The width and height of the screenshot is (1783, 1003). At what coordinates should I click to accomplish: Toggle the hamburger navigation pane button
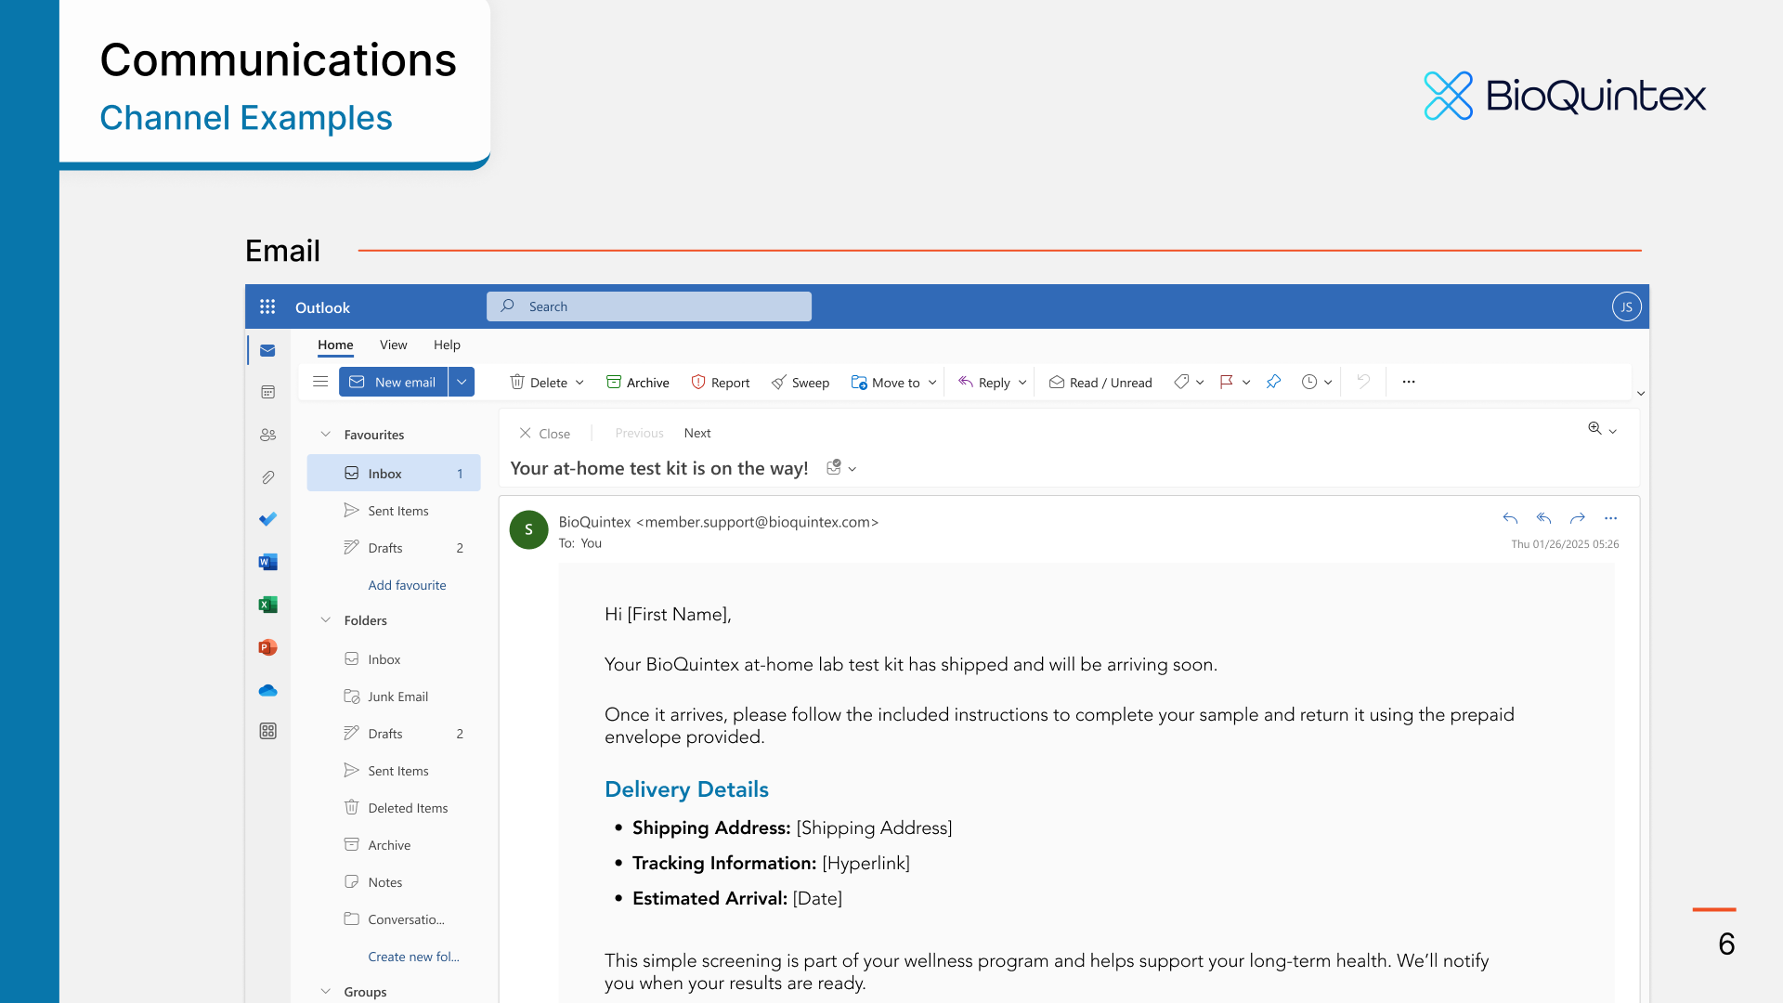click(320, 382)
